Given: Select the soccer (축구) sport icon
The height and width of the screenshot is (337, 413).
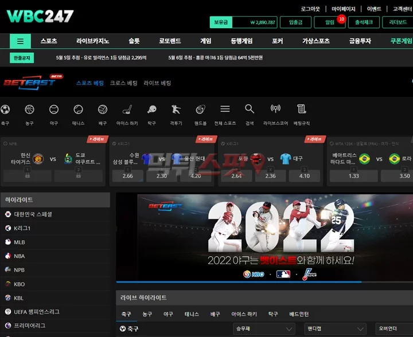Looking at the screenshot, I should point(5,109).
